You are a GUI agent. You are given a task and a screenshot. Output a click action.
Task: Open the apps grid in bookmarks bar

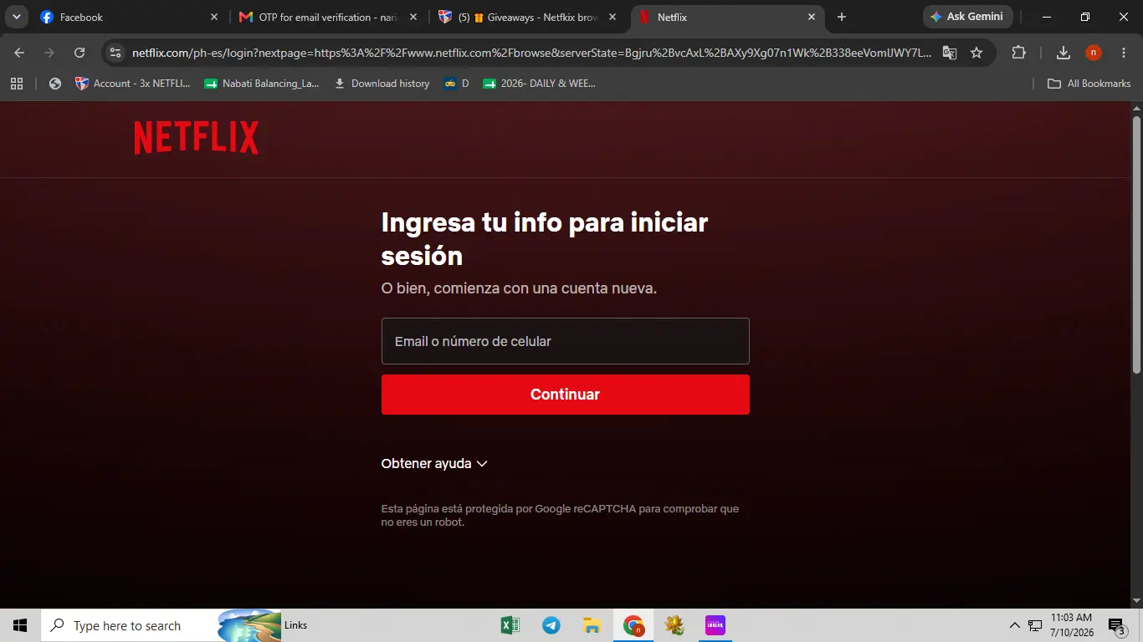tap(17, 84)
